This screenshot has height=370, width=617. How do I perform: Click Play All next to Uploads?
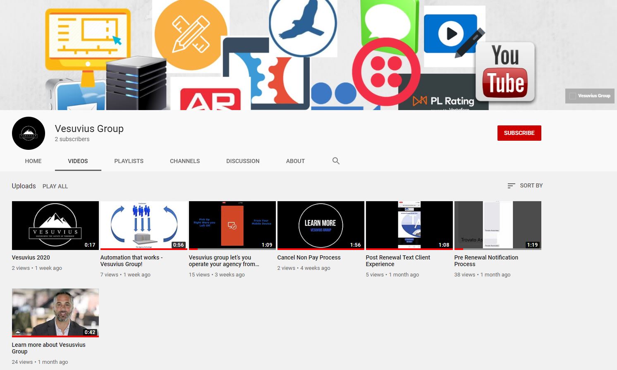[x=55, y=186]
